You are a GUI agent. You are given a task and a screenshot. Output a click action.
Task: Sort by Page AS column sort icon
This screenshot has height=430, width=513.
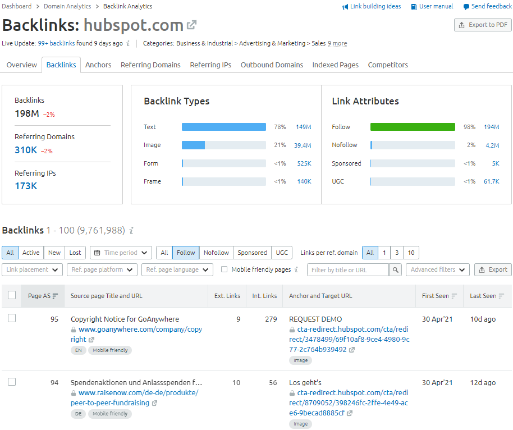click(55, 296)
